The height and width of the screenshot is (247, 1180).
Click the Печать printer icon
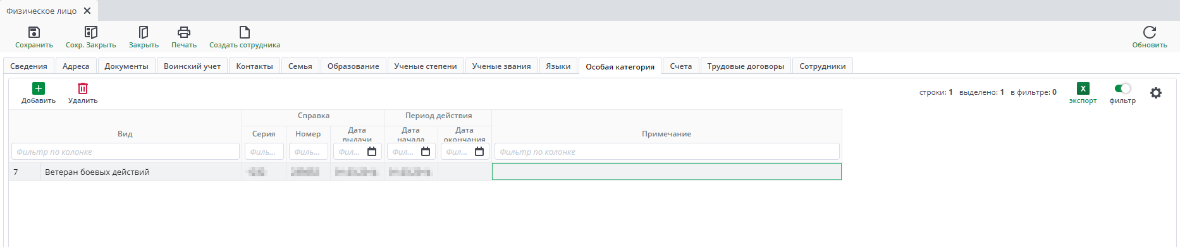tap(184, 32)
